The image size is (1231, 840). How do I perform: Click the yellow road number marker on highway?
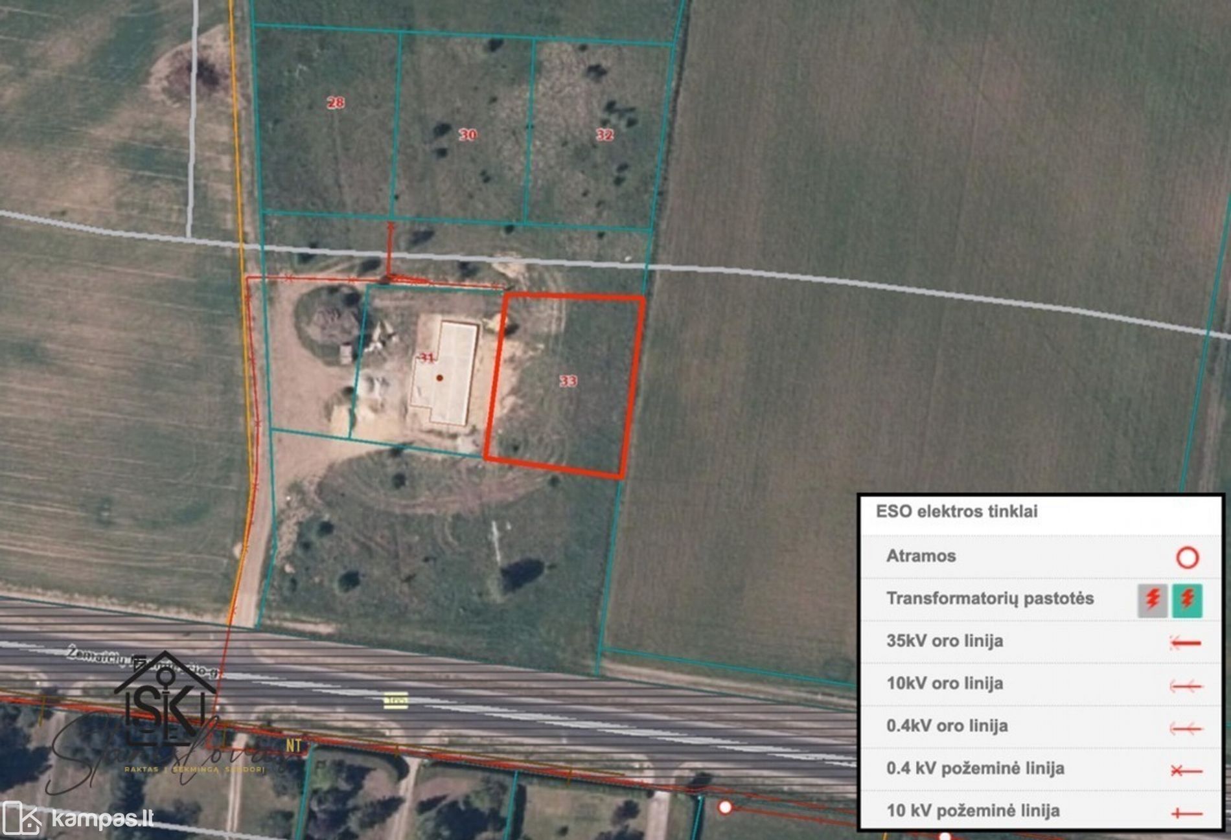pos(395,700)
